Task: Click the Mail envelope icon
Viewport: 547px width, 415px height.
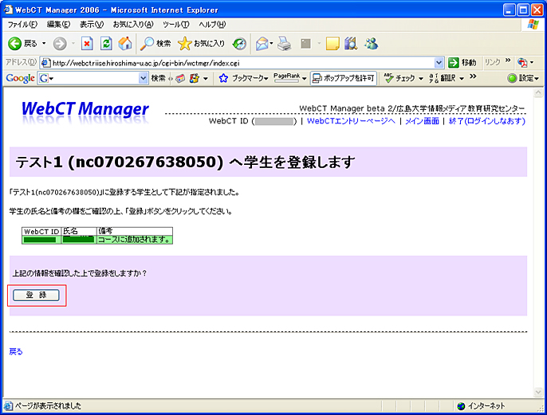Action: 262,44
